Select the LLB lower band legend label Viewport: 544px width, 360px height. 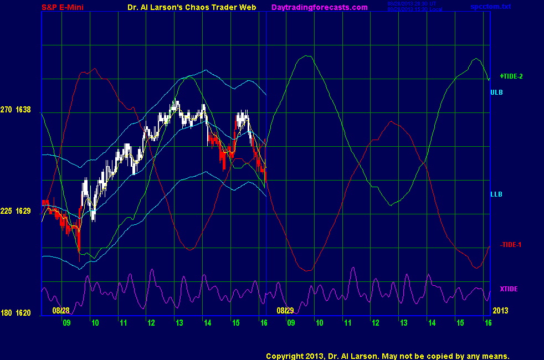(496, 194)
